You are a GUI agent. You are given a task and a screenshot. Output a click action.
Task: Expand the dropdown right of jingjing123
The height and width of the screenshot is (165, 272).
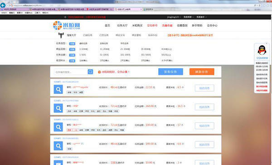189,17
